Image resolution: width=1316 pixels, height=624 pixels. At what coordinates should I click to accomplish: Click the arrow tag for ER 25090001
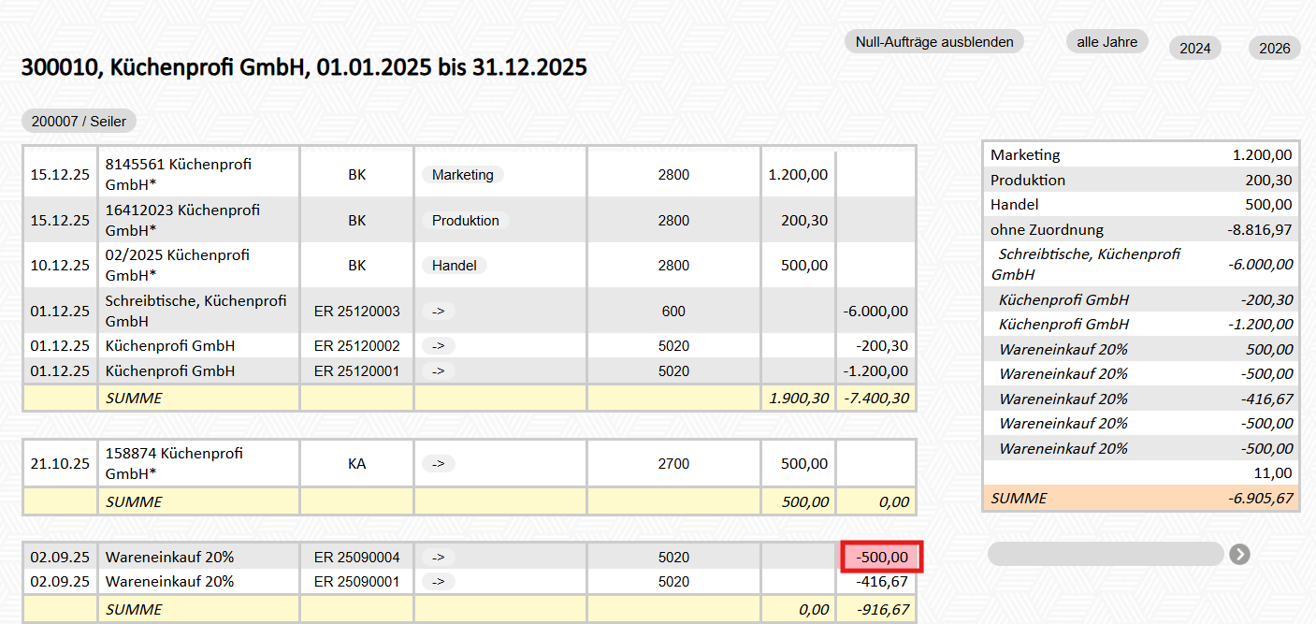pos(438,582)
